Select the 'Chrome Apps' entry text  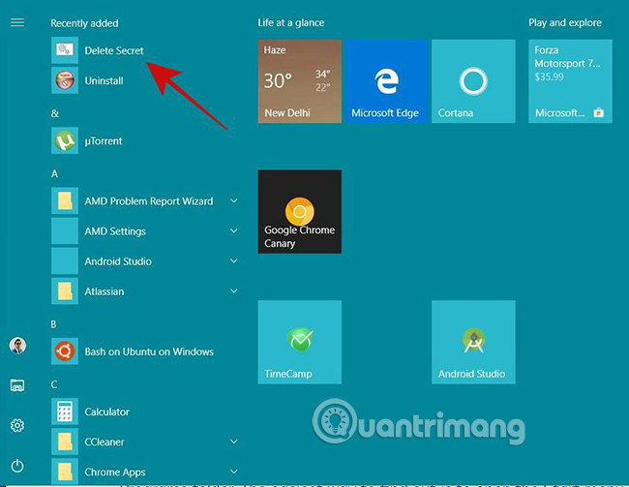click(115, 472)
